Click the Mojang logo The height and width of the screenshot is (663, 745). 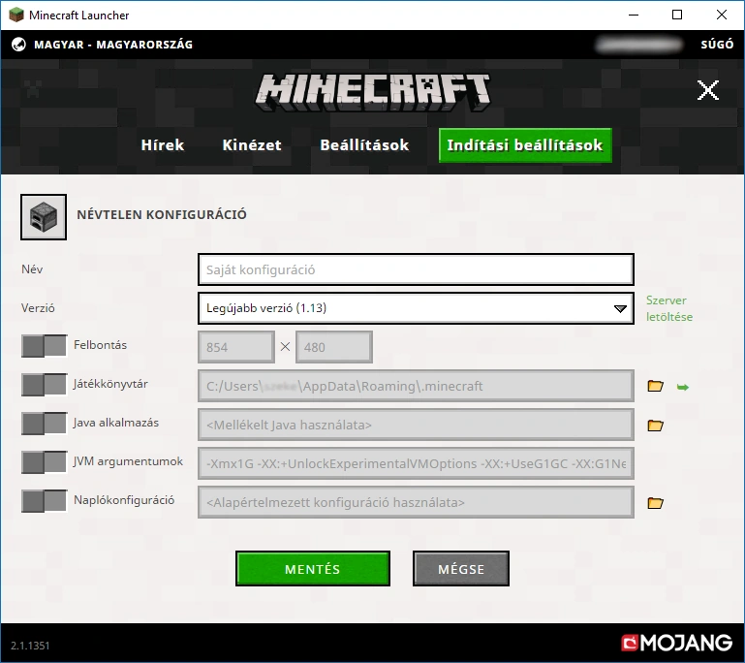click(x=676, y=644)
